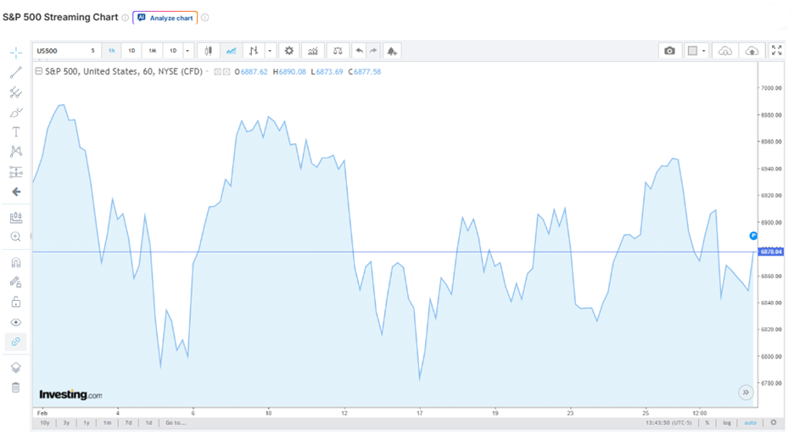Enter fullscreen mode for the chart

[x=775, y=51]
